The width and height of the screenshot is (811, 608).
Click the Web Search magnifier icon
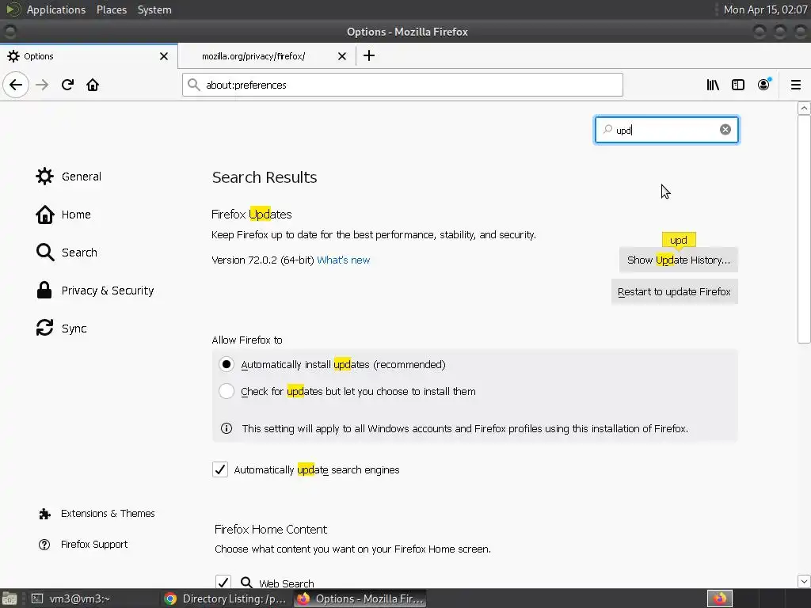click(247, 583)
